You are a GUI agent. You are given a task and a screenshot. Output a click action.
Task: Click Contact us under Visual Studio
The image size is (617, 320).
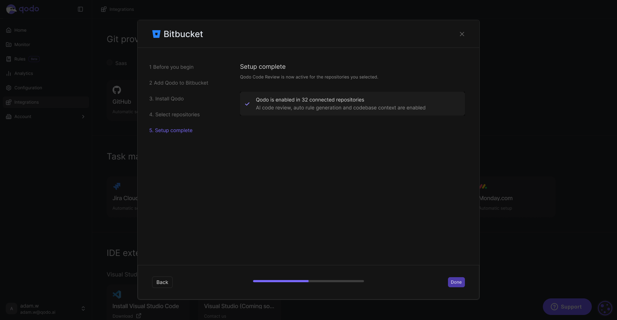215,316
